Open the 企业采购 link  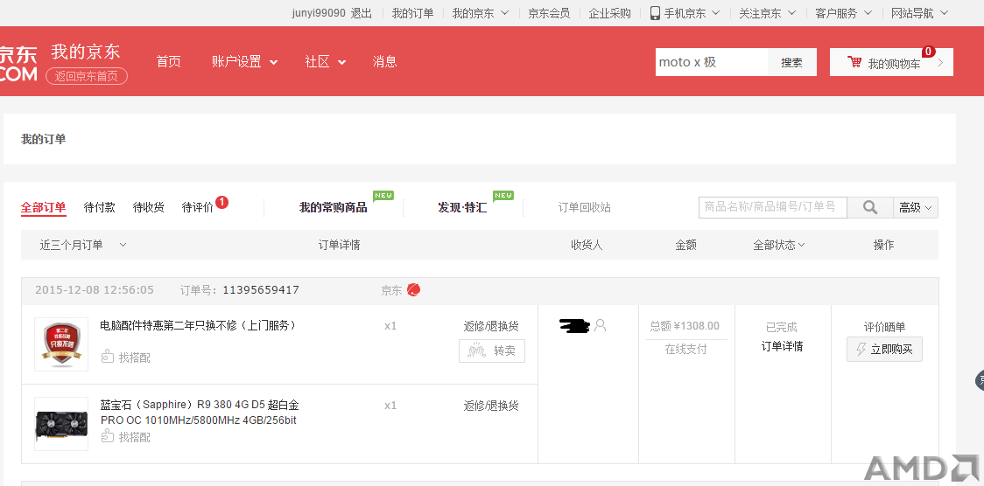[x=609, y=13]
